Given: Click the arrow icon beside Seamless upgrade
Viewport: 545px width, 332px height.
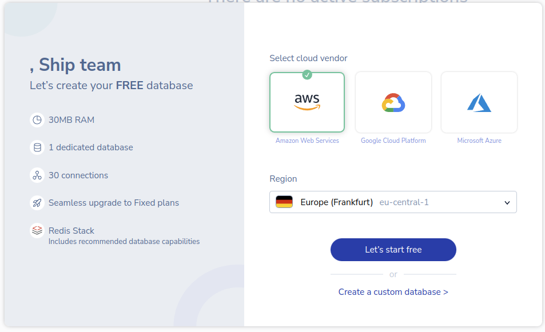Looking at the screenshot, I should (37, 202).
